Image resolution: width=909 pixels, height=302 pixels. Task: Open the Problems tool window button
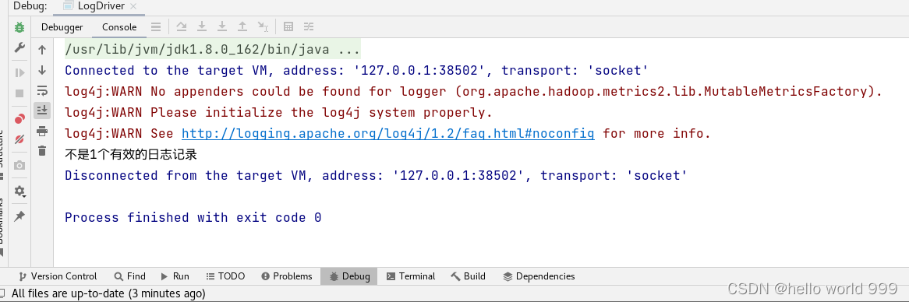(x=286, y=276)
